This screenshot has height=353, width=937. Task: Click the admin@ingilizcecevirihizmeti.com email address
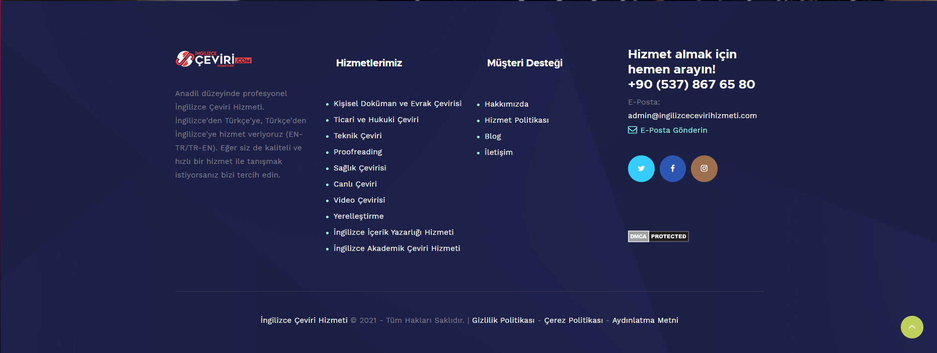692,116
